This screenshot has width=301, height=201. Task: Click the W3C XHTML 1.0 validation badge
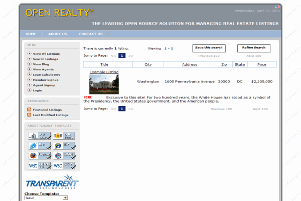[x=40, y=165]
